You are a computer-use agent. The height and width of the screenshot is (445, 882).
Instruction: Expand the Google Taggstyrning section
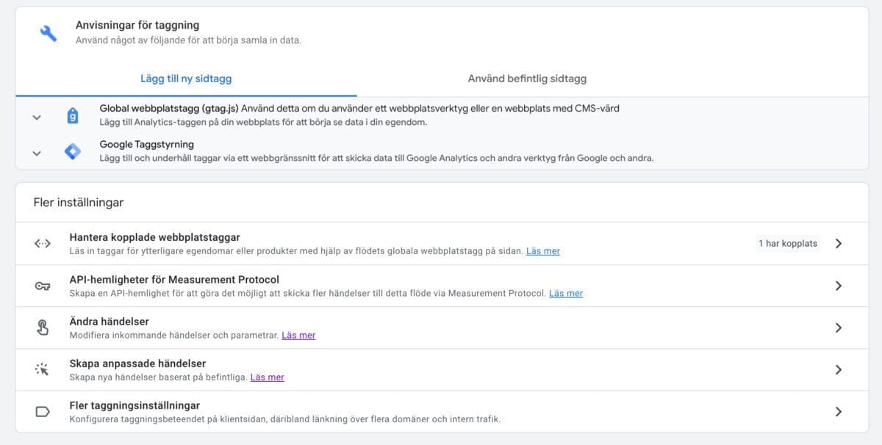[x=37, y=153]
